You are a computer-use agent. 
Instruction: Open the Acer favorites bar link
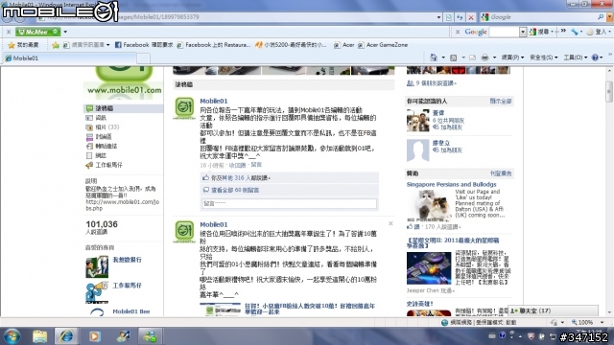point(344,45)
